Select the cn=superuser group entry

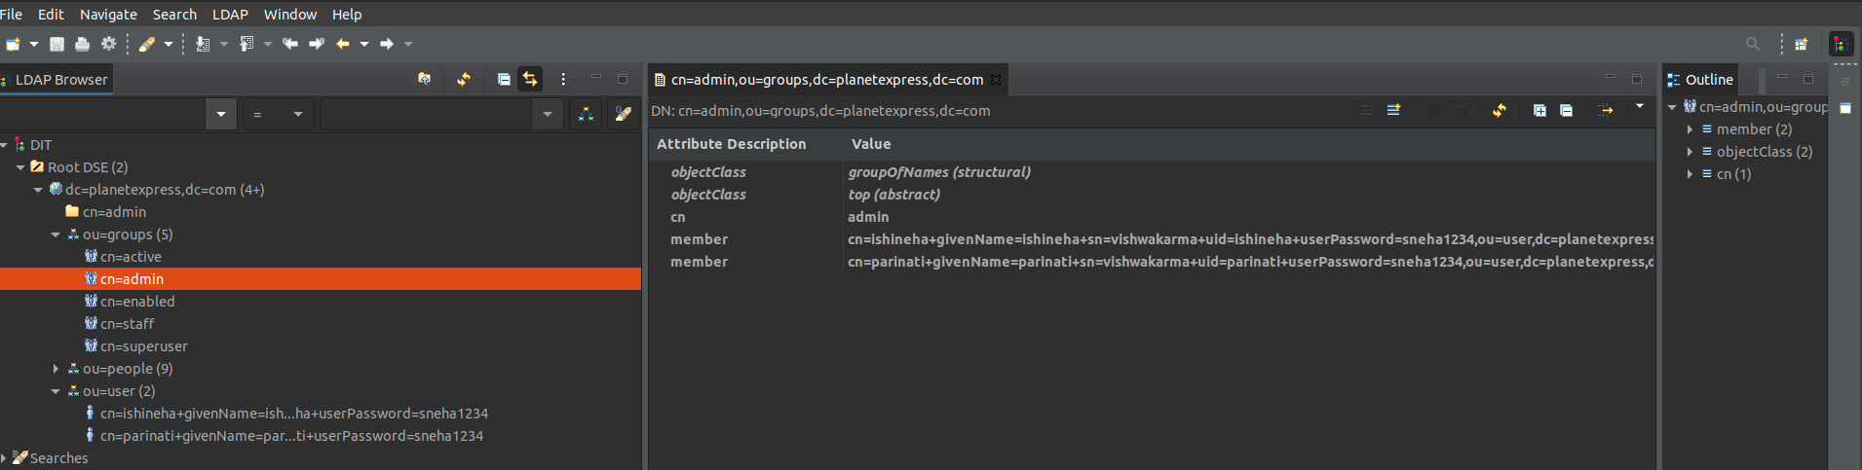tap(143, 346)
